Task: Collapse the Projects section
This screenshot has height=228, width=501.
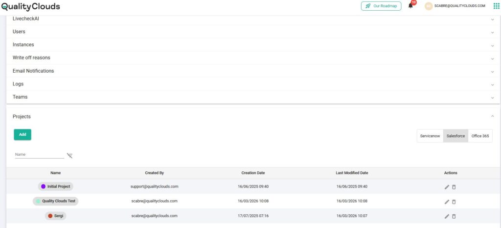Action: (x=492, y=116)
